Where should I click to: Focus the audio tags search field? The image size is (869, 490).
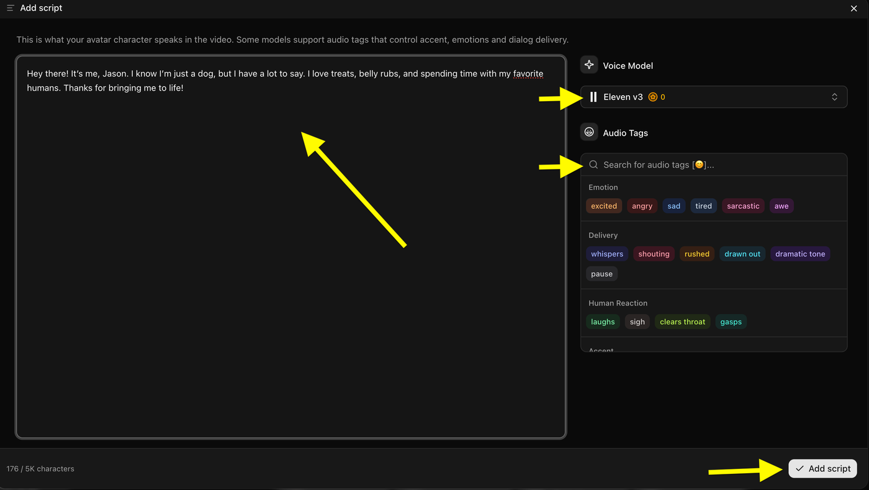(714, 165)
